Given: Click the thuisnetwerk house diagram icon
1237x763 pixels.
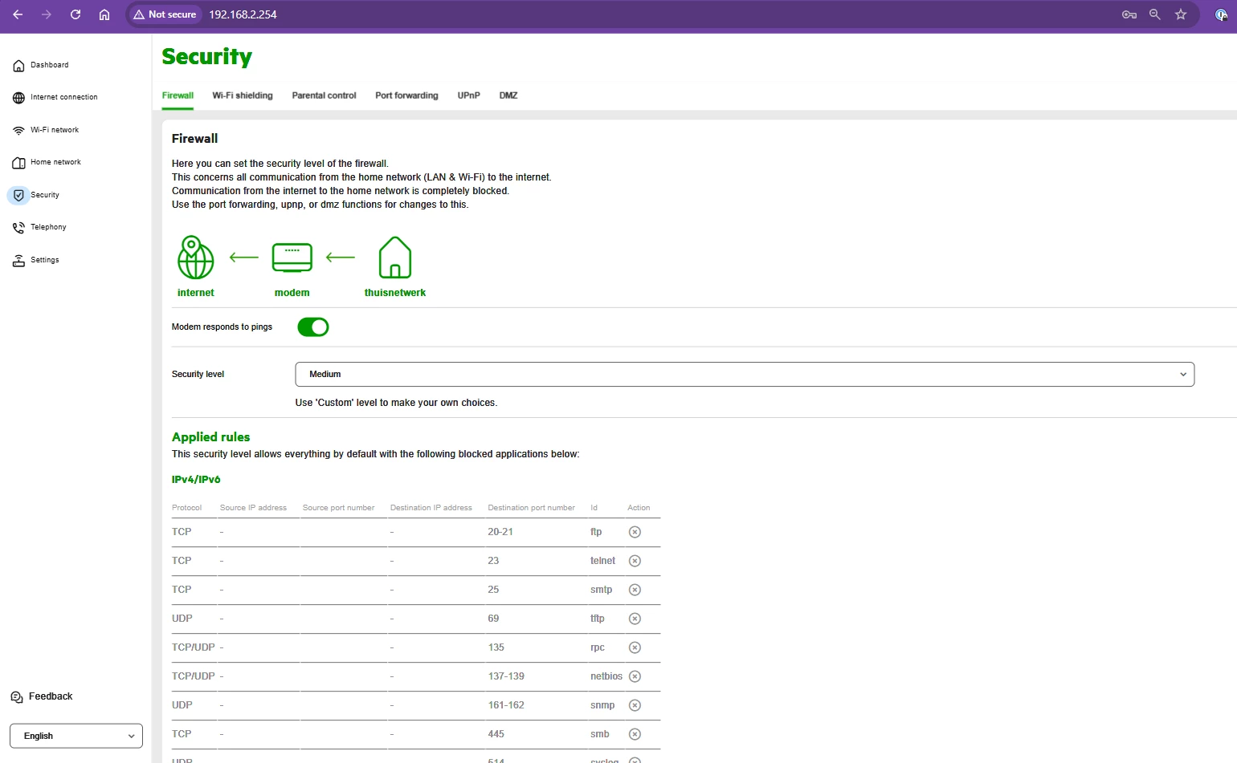Looking at the screenshot, I should [x=395, y=258].
